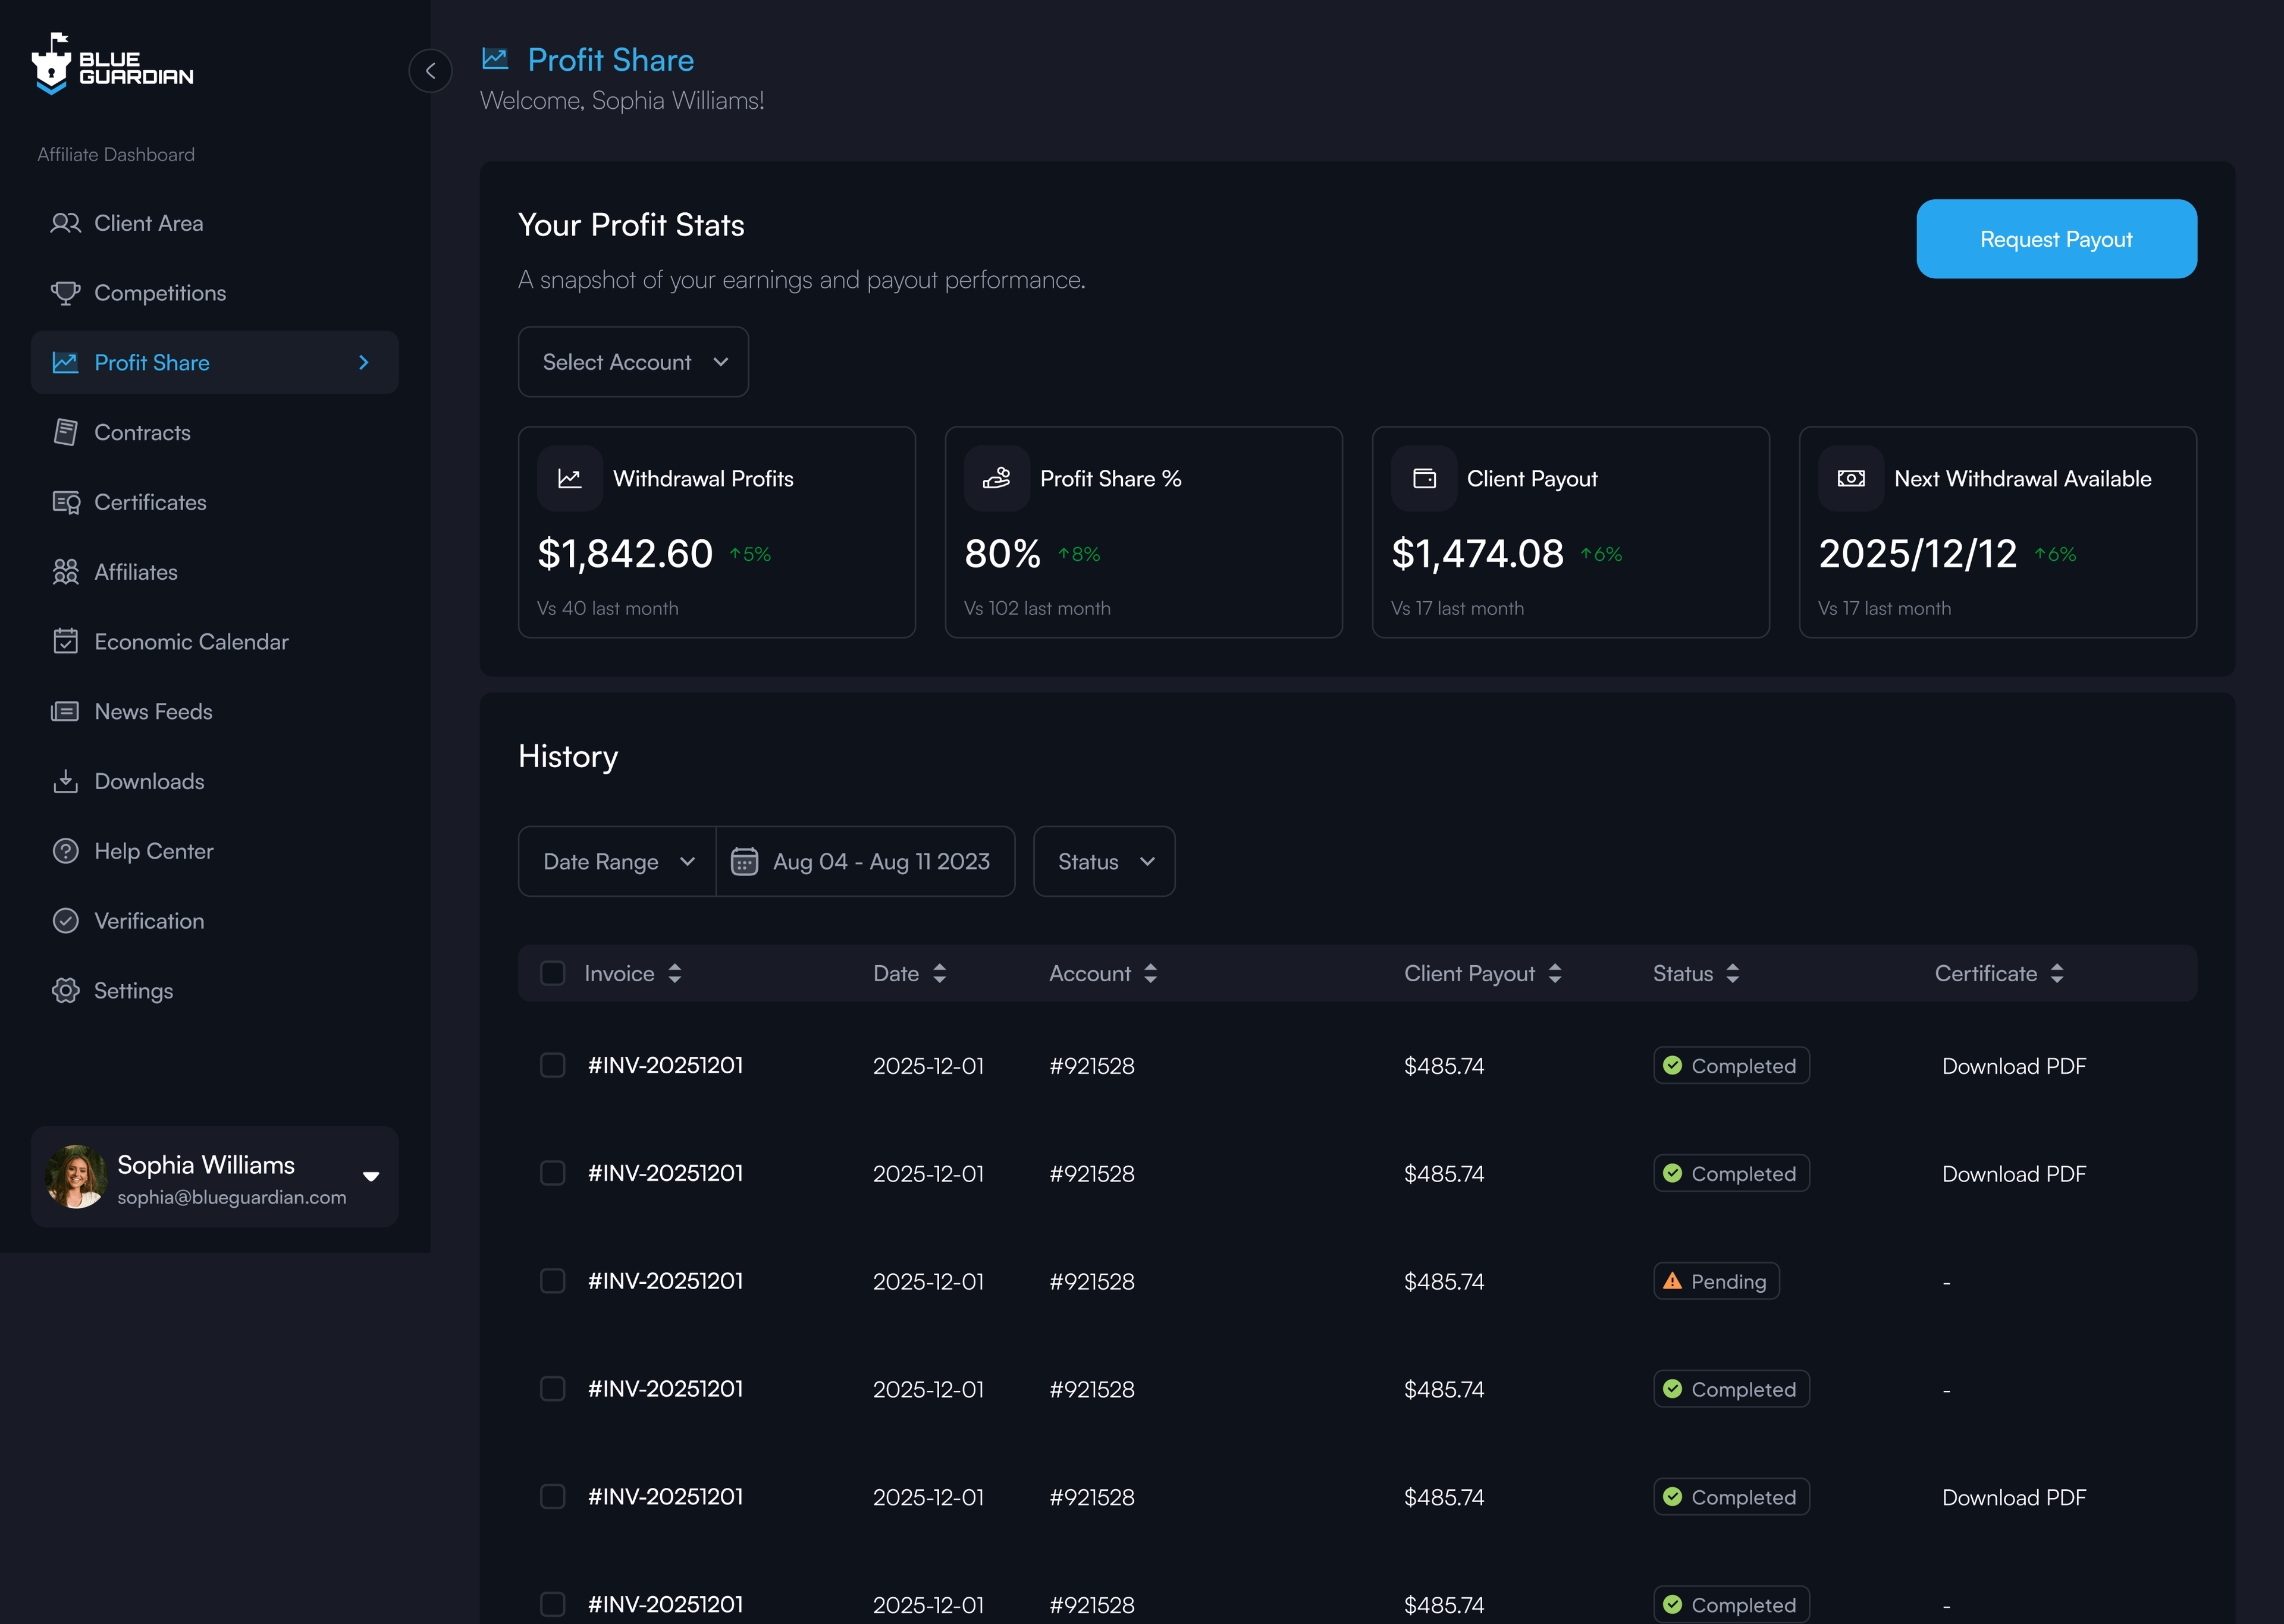Check the first invoice row checkbox
This screenshot has height=1624, width=2284.
(553, 1065)
